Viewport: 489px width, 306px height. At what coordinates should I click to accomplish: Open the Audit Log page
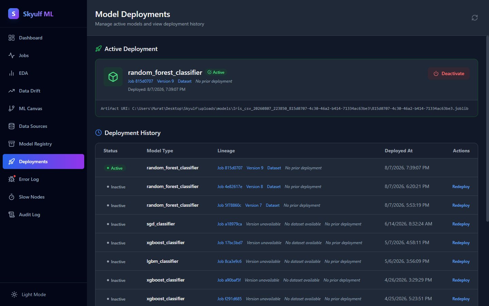pos(43,215)
